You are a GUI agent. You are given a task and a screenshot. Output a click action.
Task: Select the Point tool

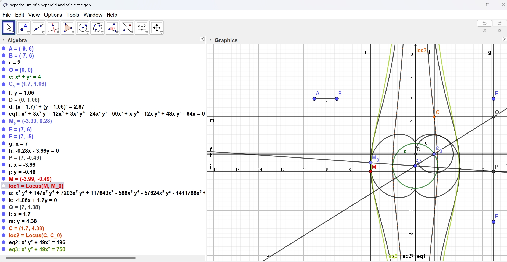coord(24,28)
